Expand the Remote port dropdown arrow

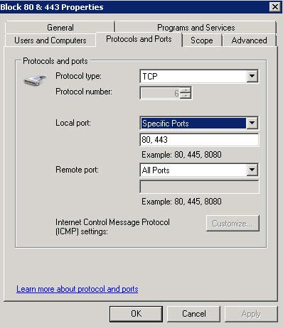252,170
